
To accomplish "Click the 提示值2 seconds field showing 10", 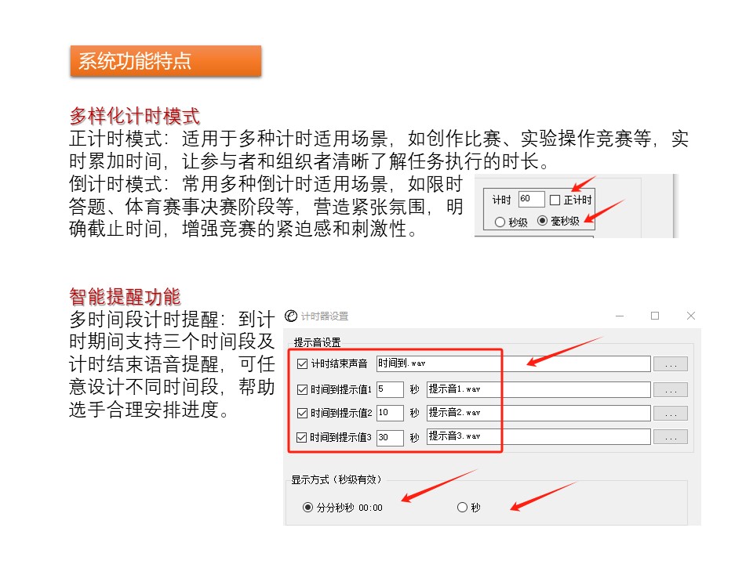I will tap(390, 413).
